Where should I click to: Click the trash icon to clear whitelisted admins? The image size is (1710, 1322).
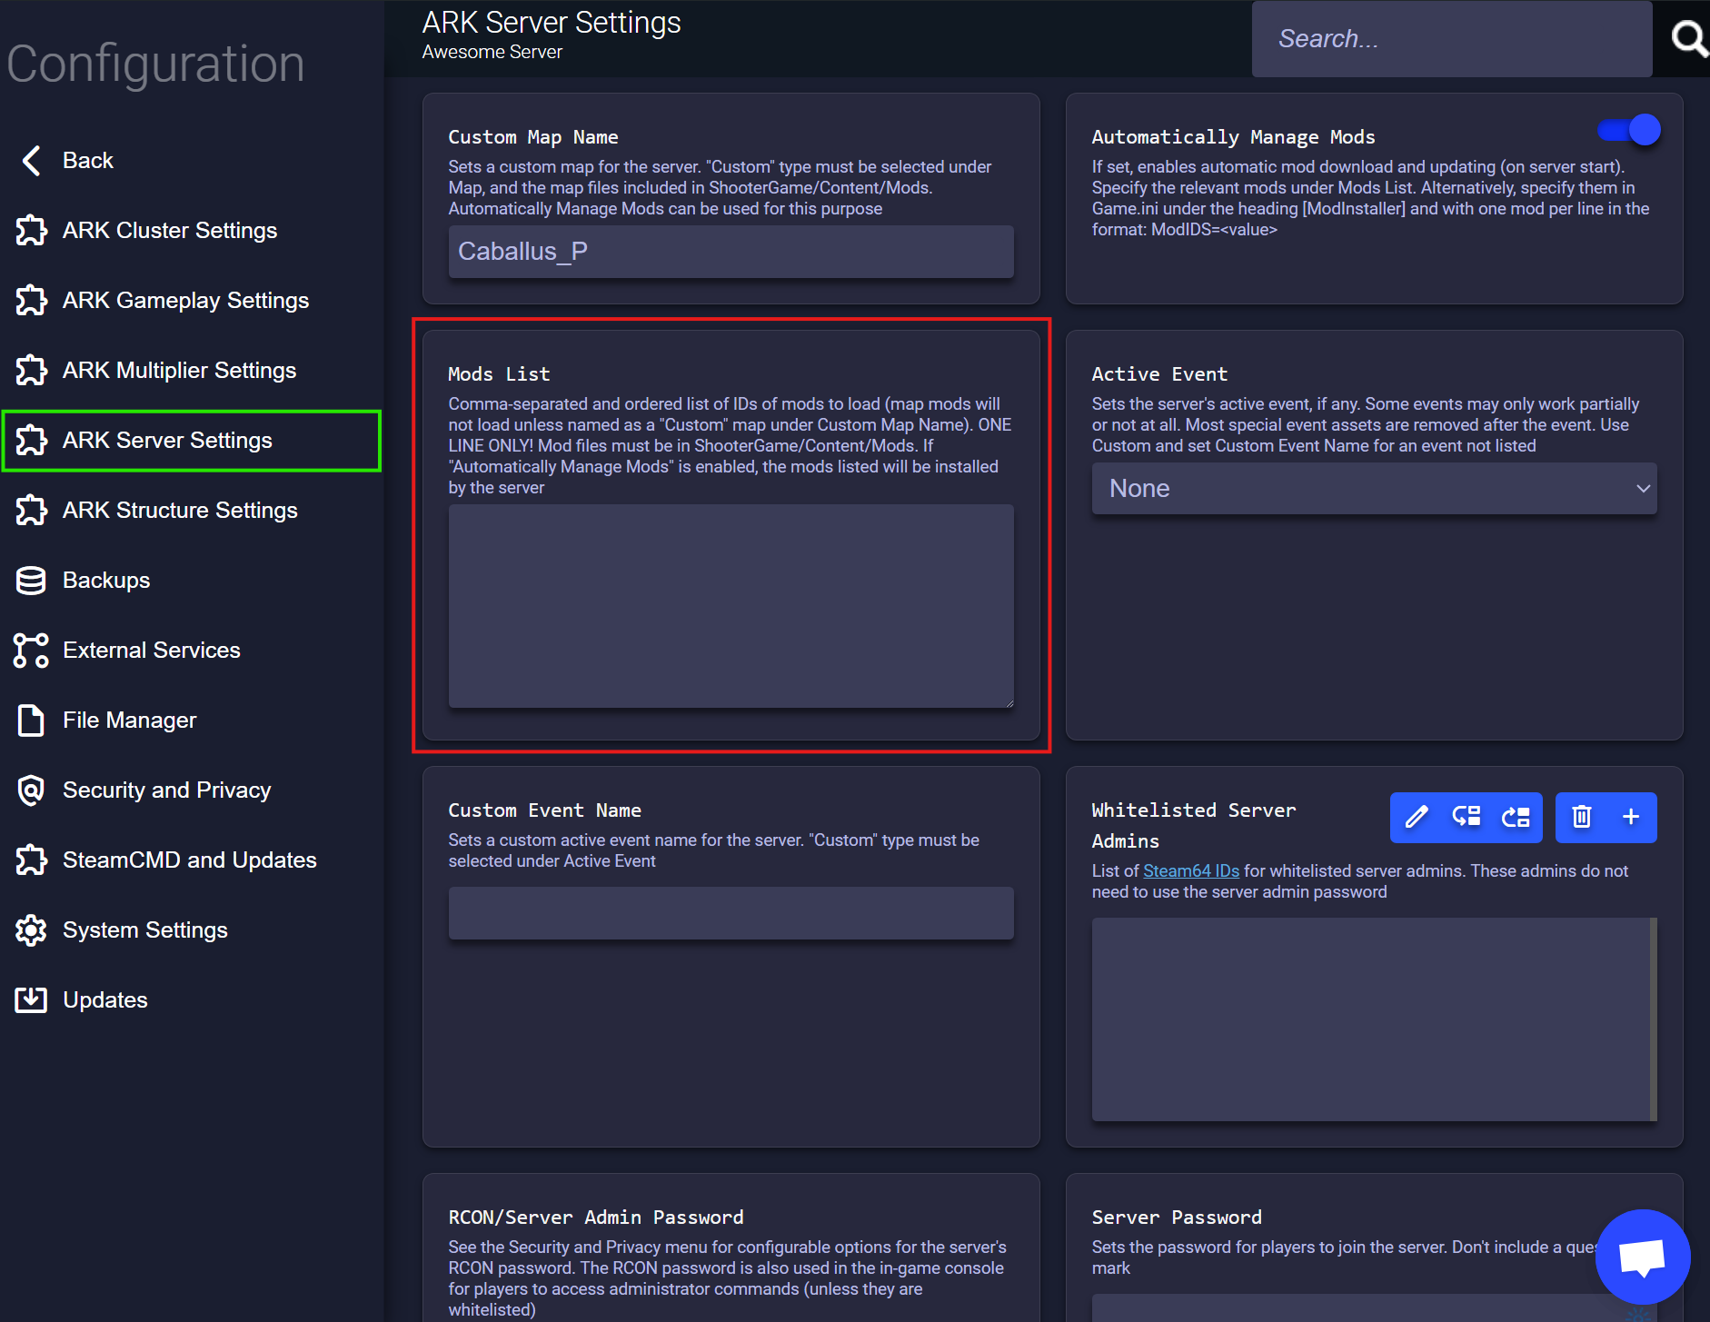1584,817
